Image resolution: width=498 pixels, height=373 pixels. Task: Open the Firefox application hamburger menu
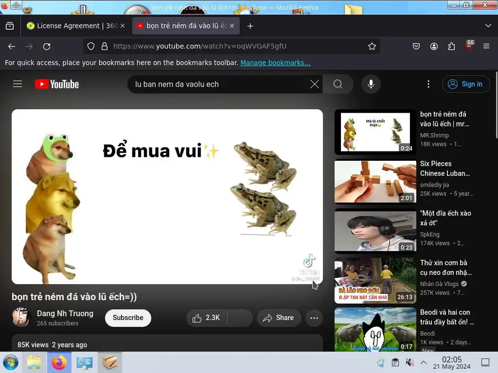[x=486, y=46]
